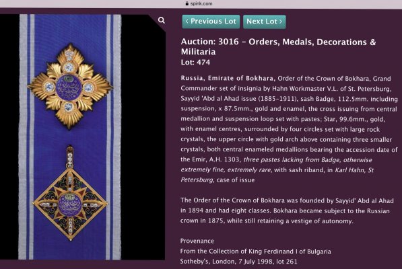The width and height of the screenshot is (402, 269).
Task: Click the Lot: 474 label
Action: 195,62
